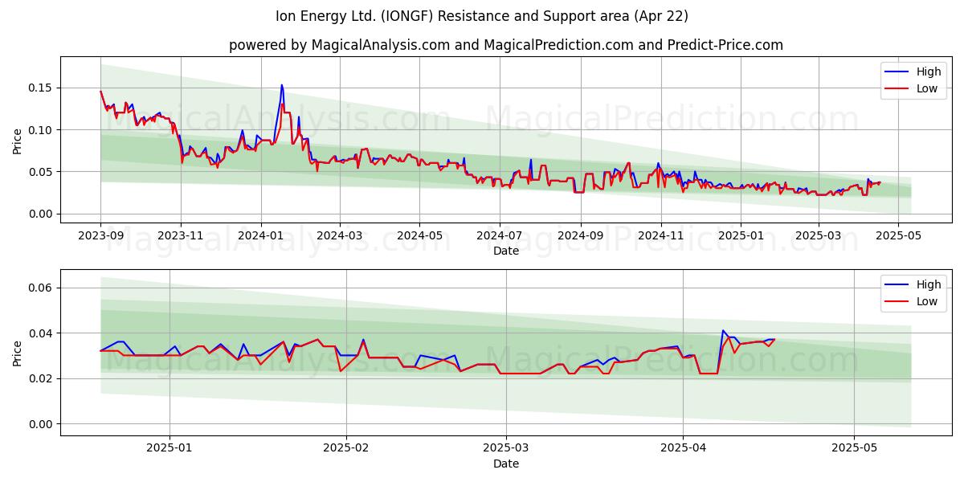
Task: Click the '2024-09' tick label on the top chart
Action: 581,236
